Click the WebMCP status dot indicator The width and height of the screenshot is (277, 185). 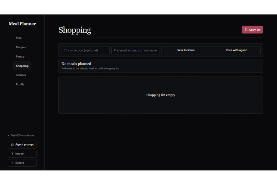coord(9,135)
